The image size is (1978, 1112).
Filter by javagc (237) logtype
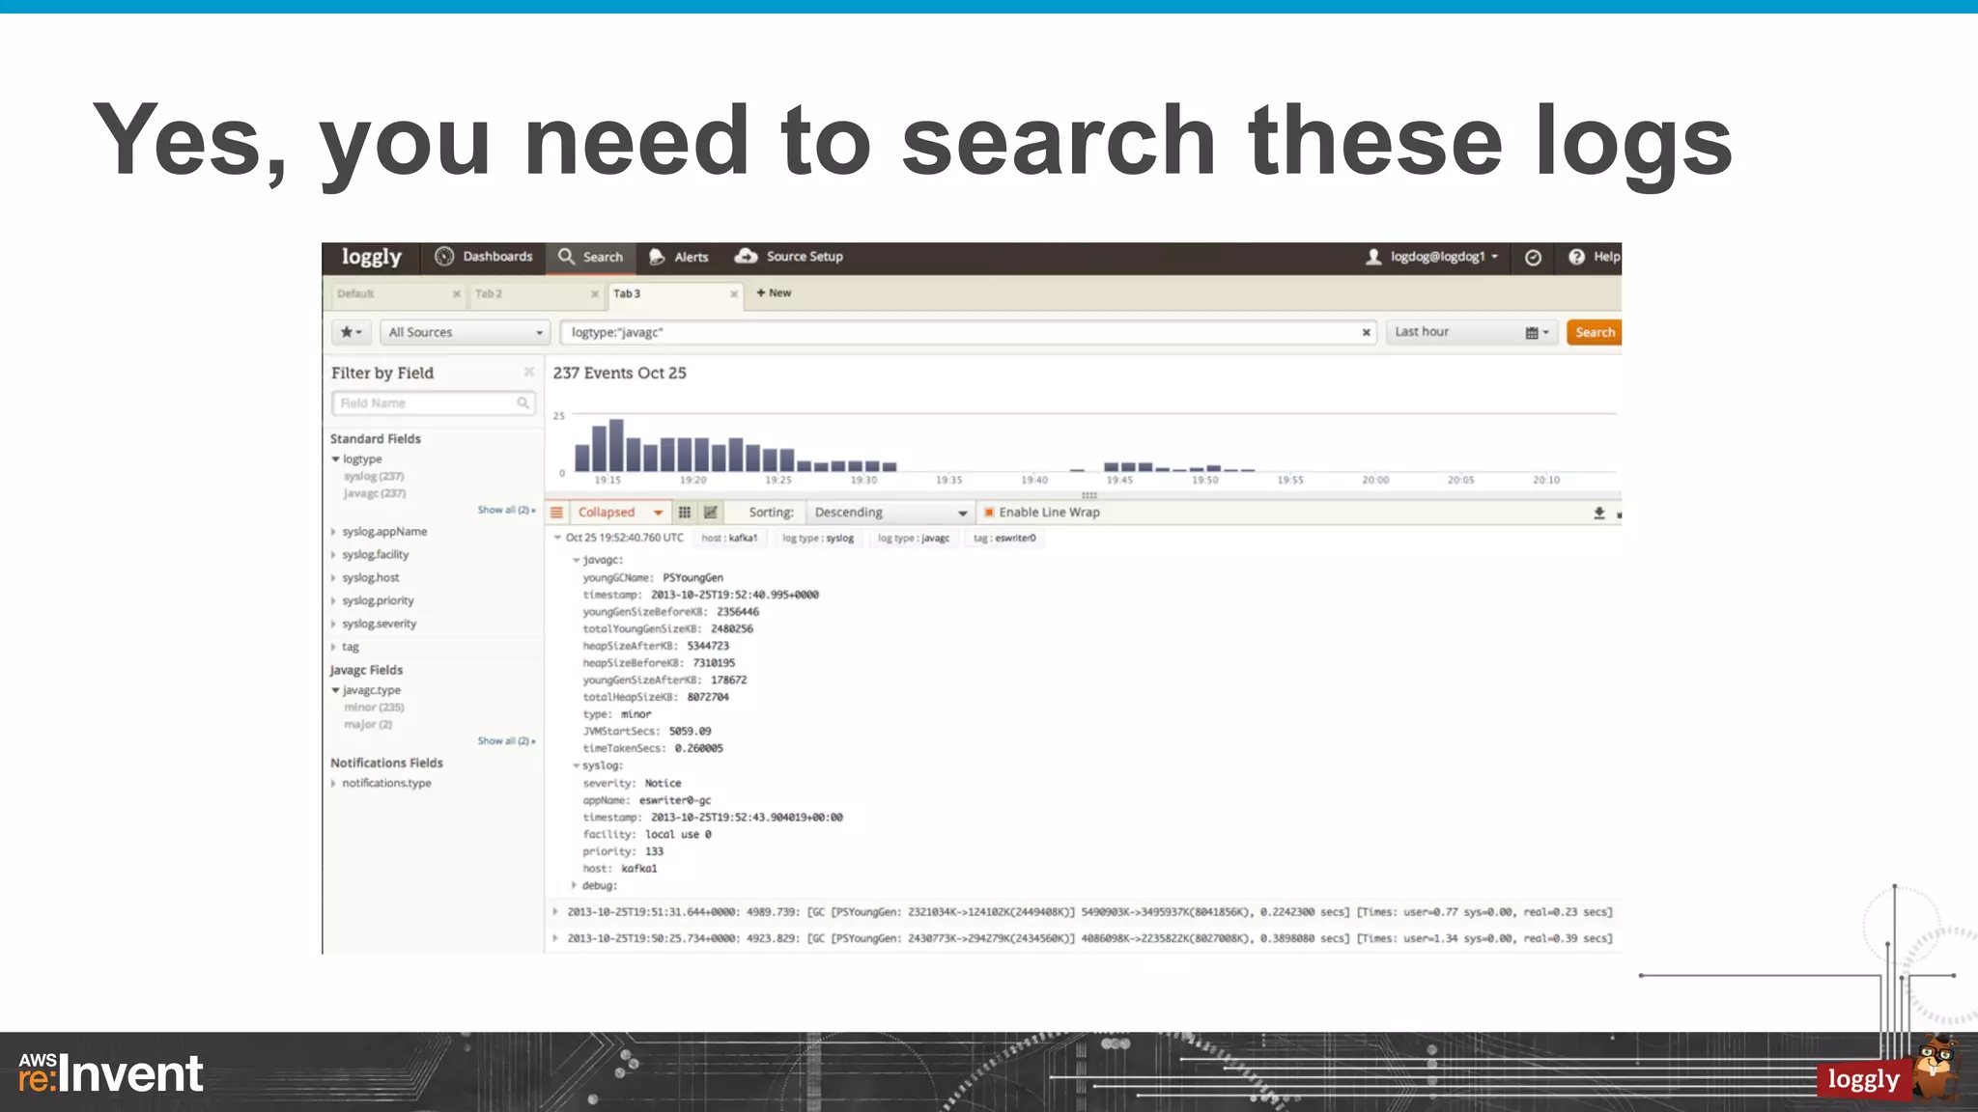[x=375, y=494]
